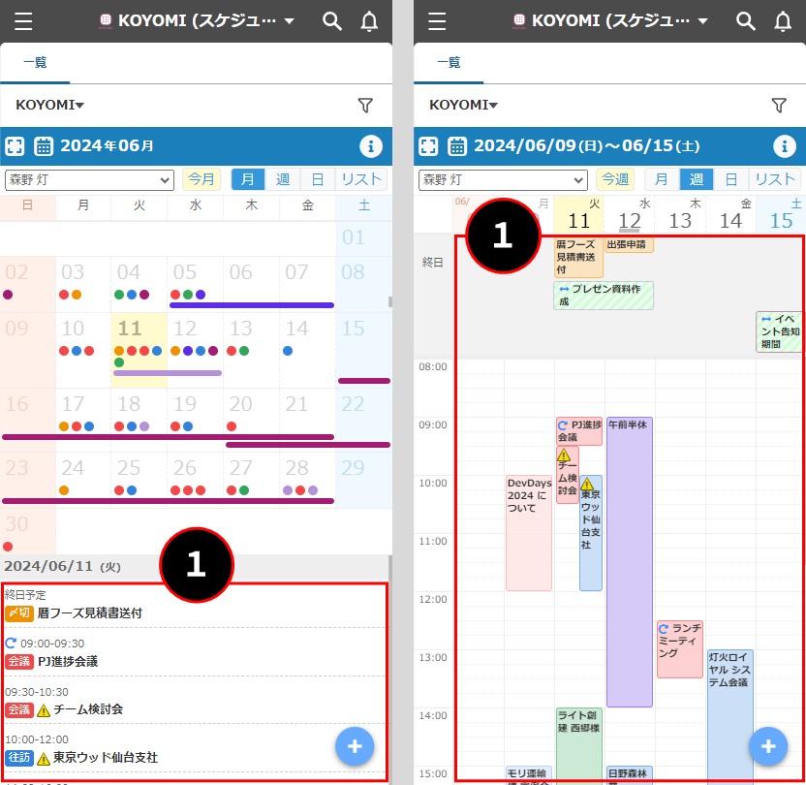Expand the 森野 灯 user dropdown in the month panel
Image resolution: width=806 pixels, height=785 pixels.
(x=89, y=179)
